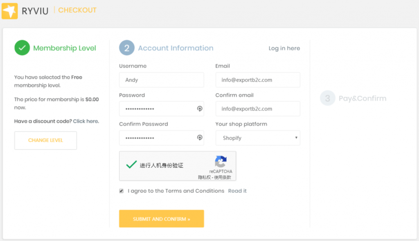Screen dimensions: 419x241
Task: Click the step 3 Pay&Confirm circle icon
Action: click(327, 98)
